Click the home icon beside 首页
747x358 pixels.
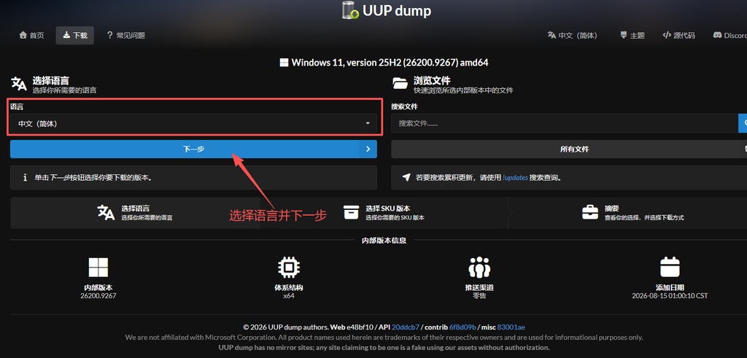[x=23, y=35]
